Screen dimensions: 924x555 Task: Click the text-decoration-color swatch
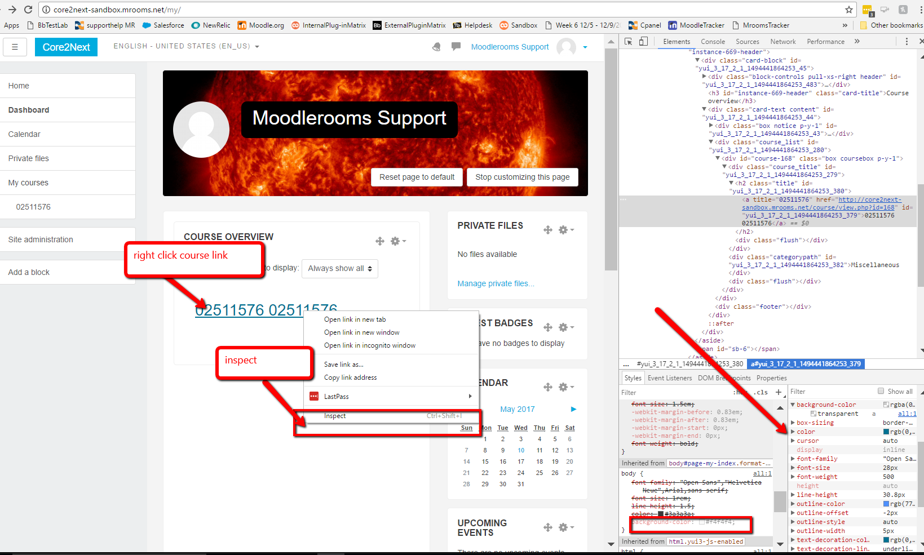tap(886, 540)
